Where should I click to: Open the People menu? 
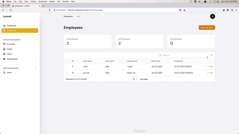tap(52, 1)
